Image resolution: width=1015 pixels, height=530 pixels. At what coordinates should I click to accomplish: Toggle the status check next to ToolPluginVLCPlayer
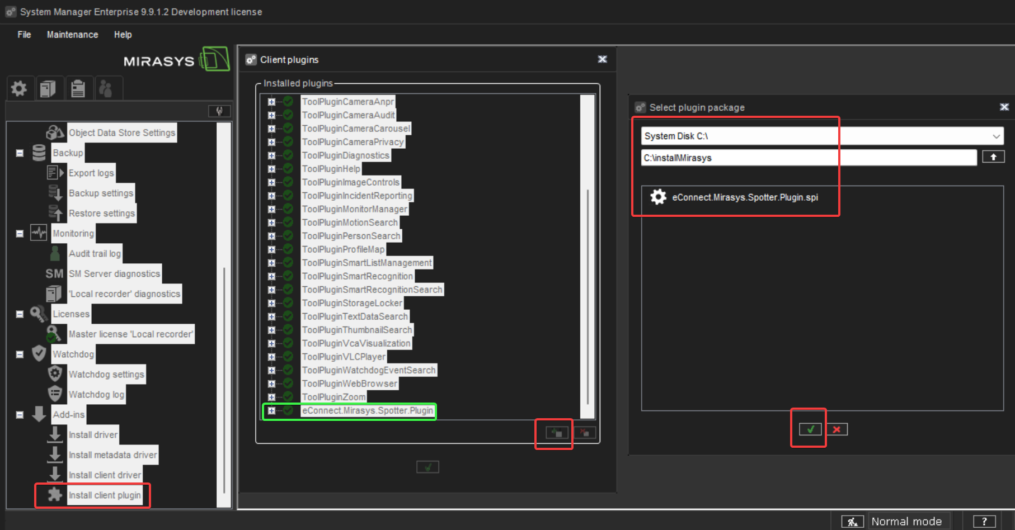click(288, 356)
